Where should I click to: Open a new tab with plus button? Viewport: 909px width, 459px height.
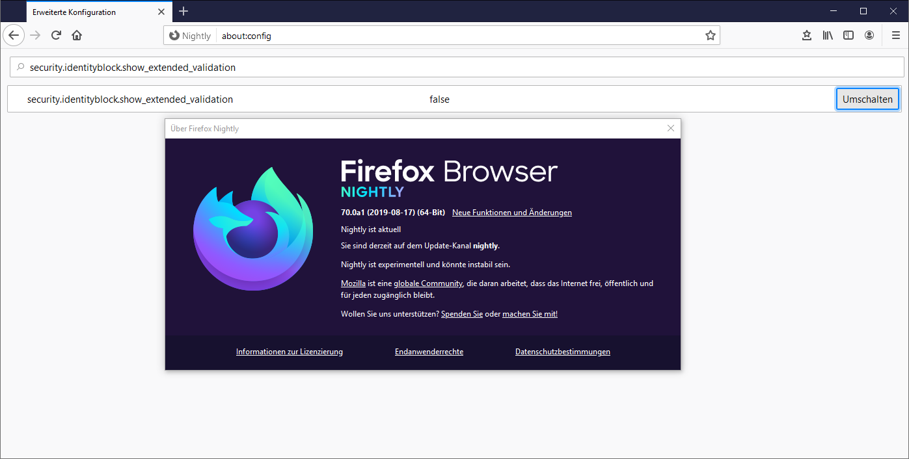point(183,11)
